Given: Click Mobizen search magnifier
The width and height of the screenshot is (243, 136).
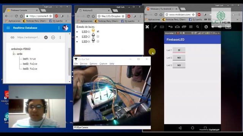Looking at the screenshot, I should (197, 27).
